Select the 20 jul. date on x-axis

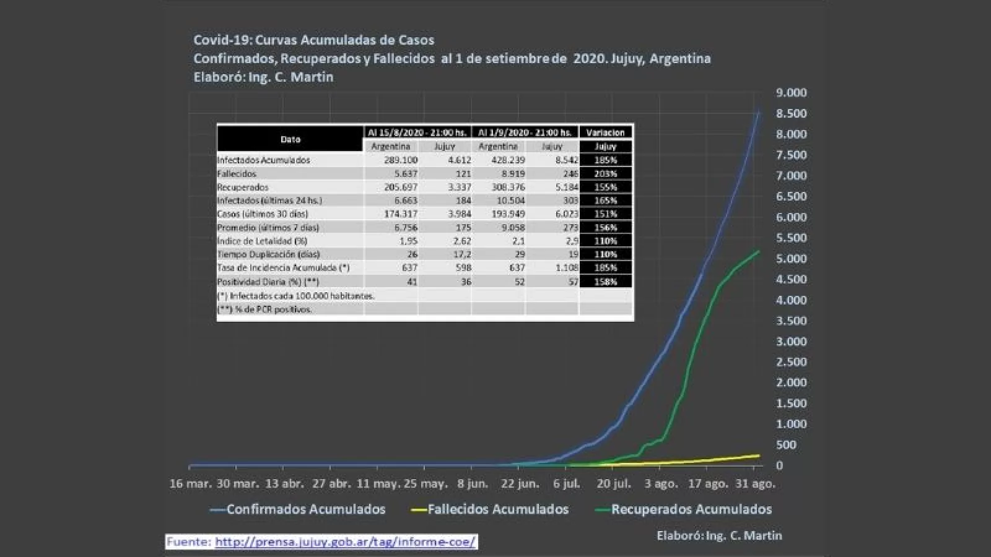coord(614,484)
